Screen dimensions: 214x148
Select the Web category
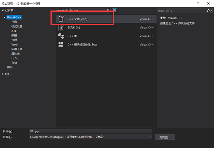pos(14,44)
